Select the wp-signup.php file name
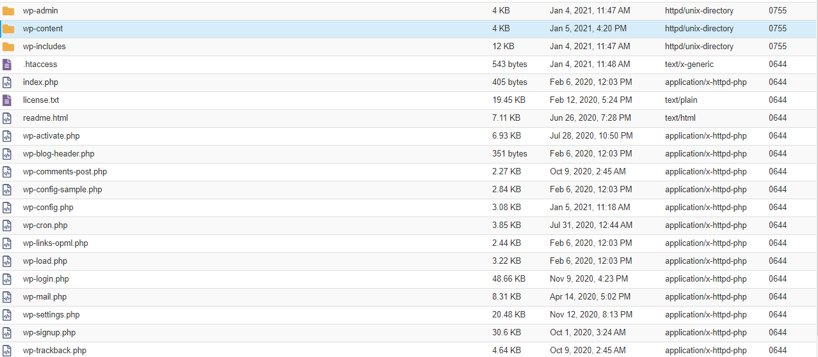This screenshot has width=818, height=357. coord(49,333)
